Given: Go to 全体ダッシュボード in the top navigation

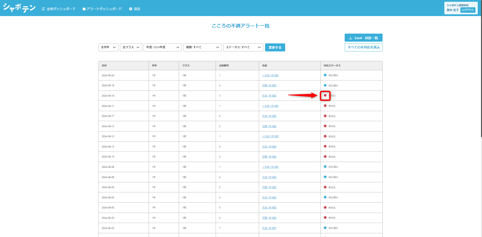Looking at the screenshot, I should 59,9.
